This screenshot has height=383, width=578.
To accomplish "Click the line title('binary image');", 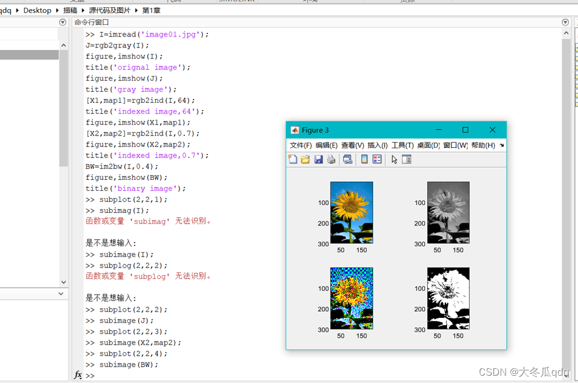I will (135, 188).
